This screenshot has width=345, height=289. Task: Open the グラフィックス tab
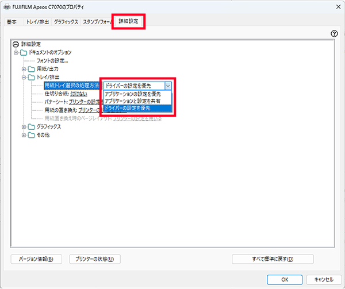pos(66,22)
